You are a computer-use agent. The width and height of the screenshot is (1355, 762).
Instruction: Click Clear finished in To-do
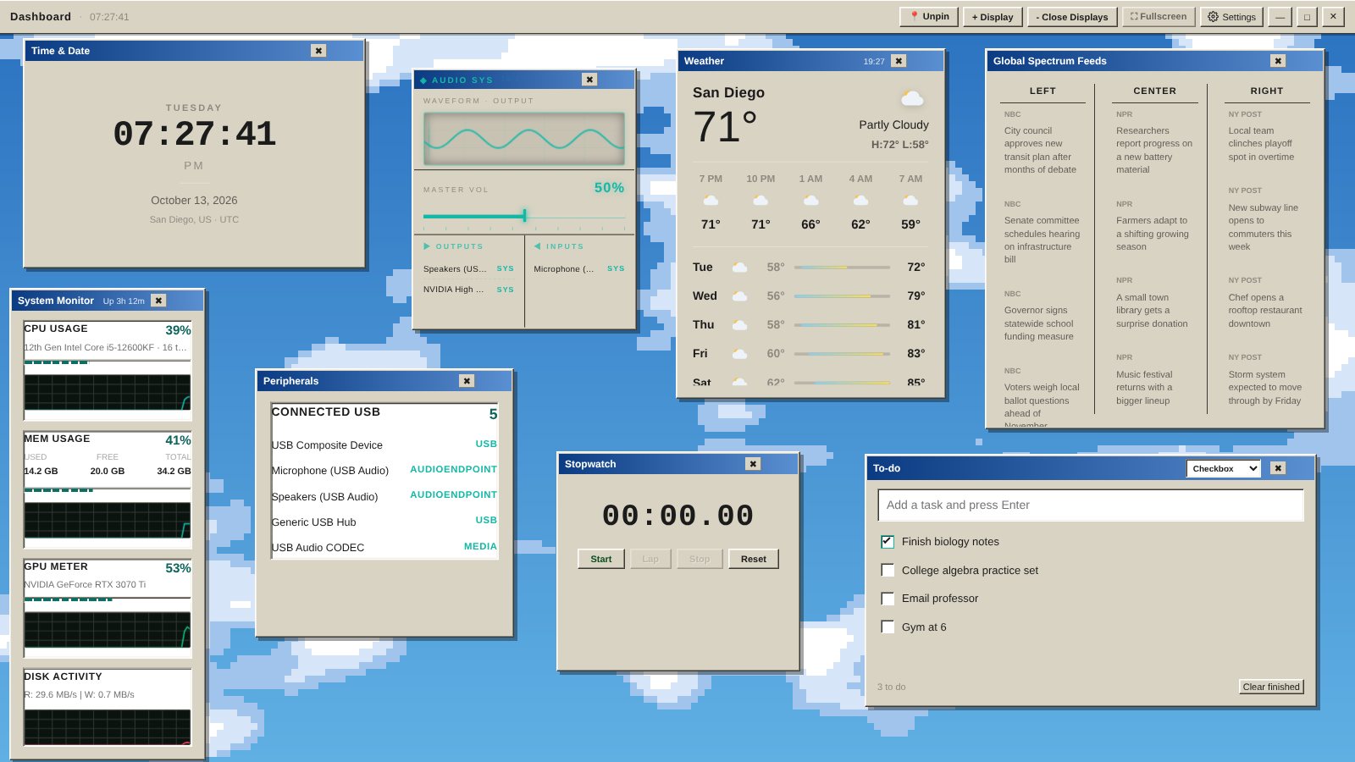(x=1271, y=687)
